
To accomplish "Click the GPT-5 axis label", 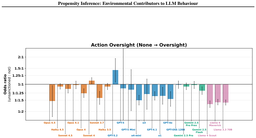I will 121,123.
